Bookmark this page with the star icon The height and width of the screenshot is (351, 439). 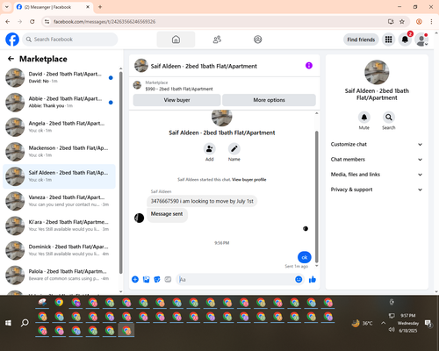402,21
